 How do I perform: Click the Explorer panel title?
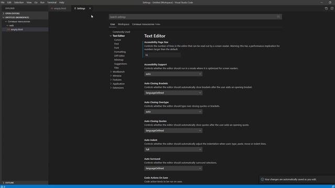[x=10, y=8]
